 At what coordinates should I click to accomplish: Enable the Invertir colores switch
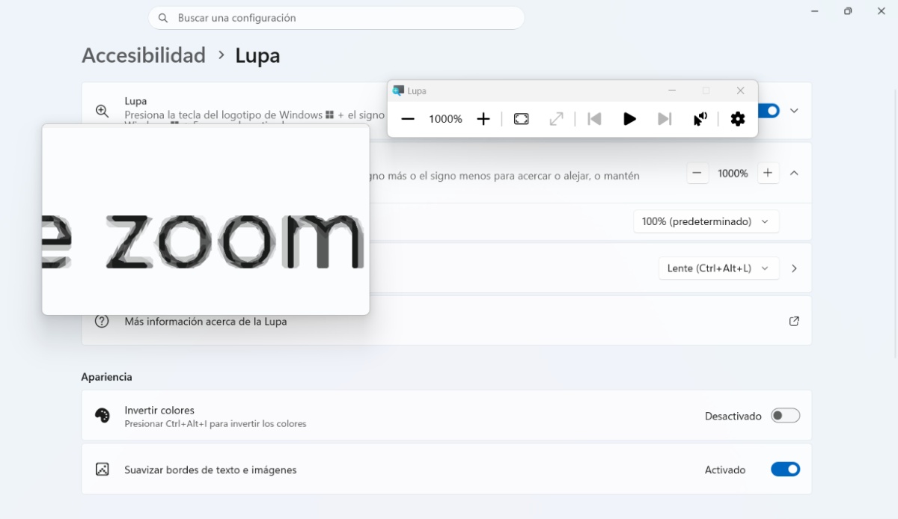pyautogui.click(x=786, y=415)
